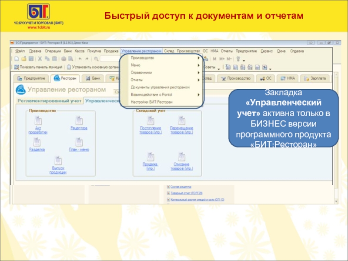348x261 pixels.
Task: Click the Cut scissors icon
Action: 40,59
